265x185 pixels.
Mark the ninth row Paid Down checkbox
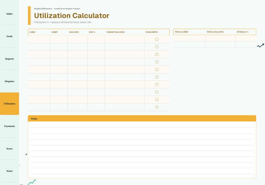pos(157,100)
